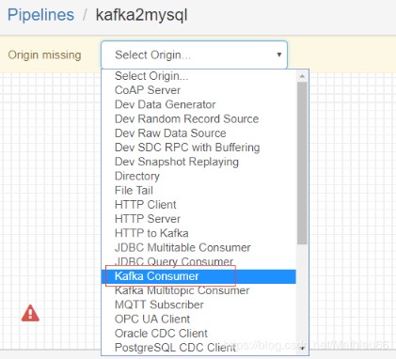
Task: Click the origin list scrollbar thumb
Action: pos(302,163)
